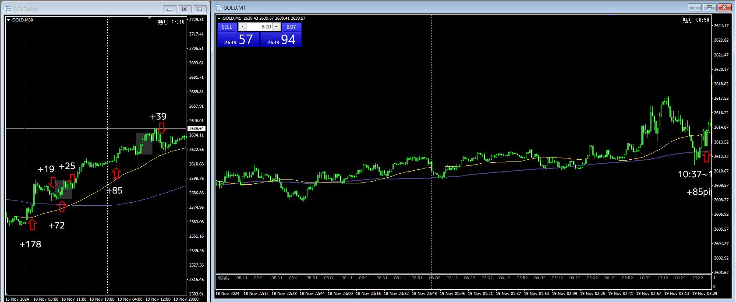This screenshot has width=736, height=302.
Task: Increase trade volume with the up arrow
Action: [x=276, y=27]
